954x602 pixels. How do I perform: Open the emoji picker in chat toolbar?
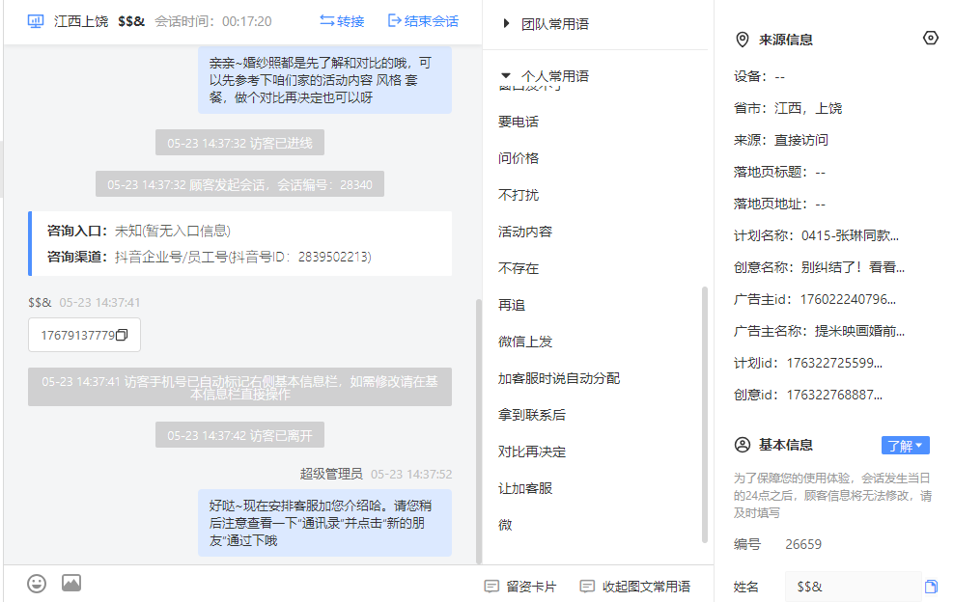(37, 584)
